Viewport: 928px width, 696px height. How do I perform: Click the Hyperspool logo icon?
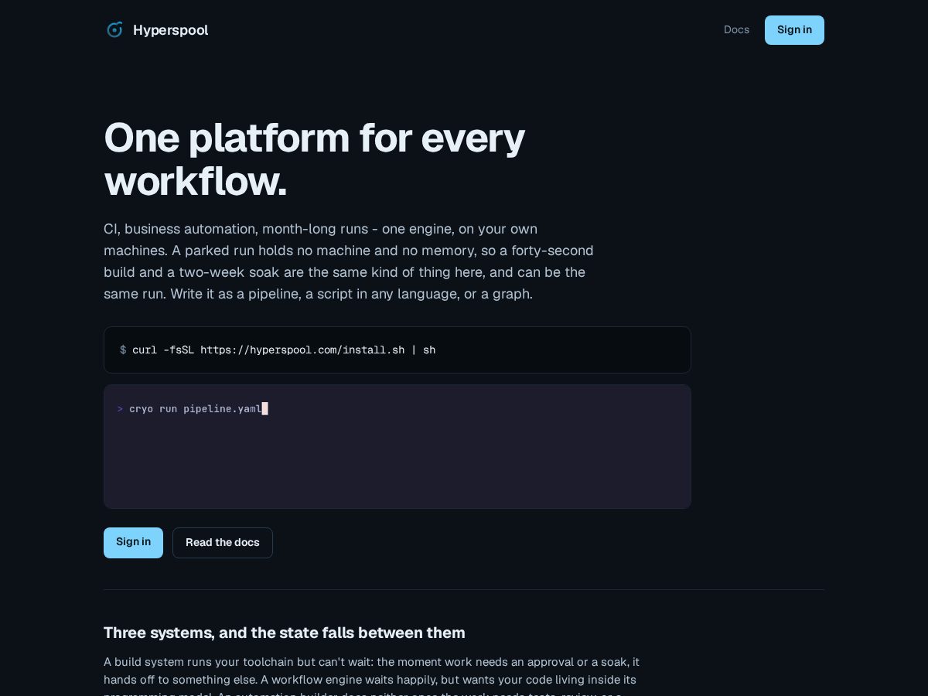click(114, 30)
